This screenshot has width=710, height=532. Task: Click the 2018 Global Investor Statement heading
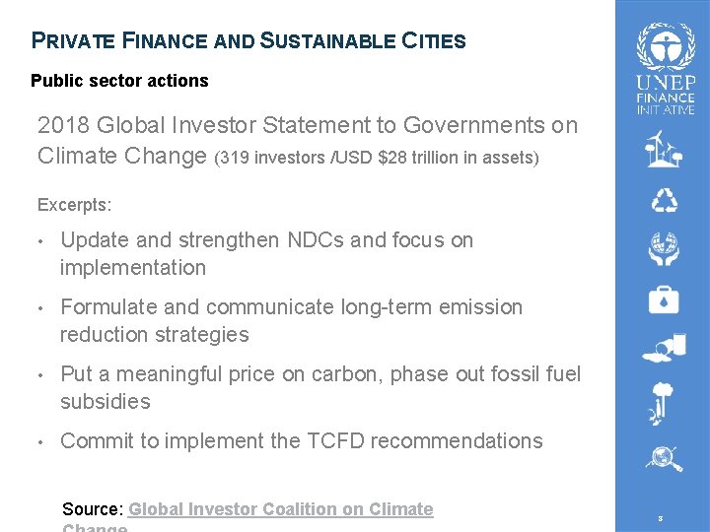pos(308,140)
